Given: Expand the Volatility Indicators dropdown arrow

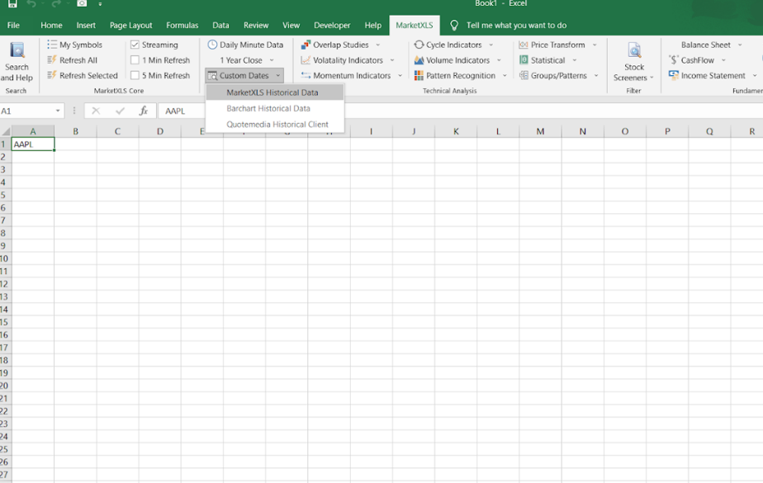Looking at the screenshot, I should pyautogui.click(x=392, y=60).
